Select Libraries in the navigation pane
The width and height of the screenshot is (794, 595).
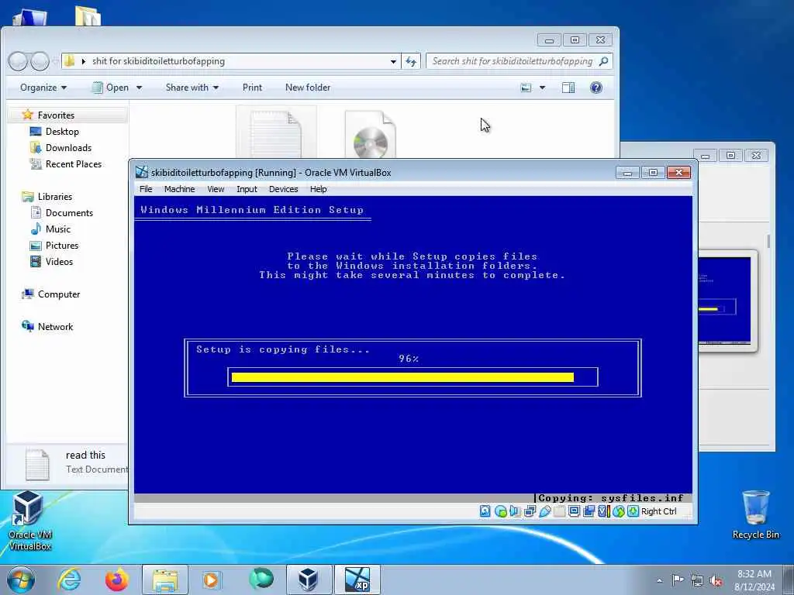pyautogui.click(x=55, y=196)
